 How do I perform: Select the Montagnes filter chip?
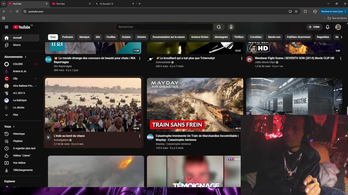(x=221, y=37)
